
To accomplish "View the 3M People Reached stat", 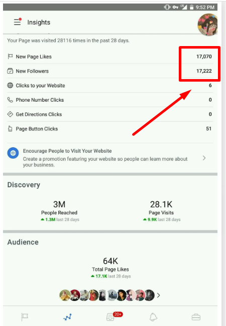I will [x=59, y=211].
